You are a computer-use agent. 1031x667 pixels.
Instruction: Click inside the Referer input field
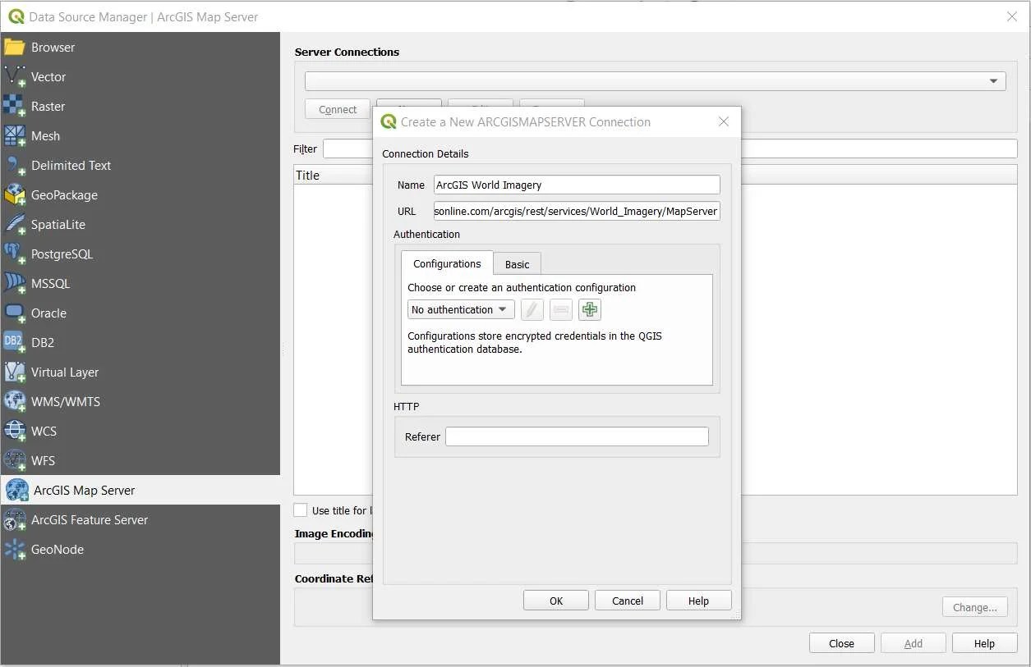(576, 436)
